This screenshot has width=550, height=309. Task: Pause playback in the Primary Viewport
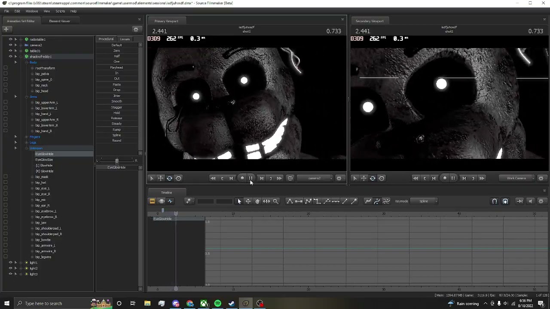coord(251,179)
